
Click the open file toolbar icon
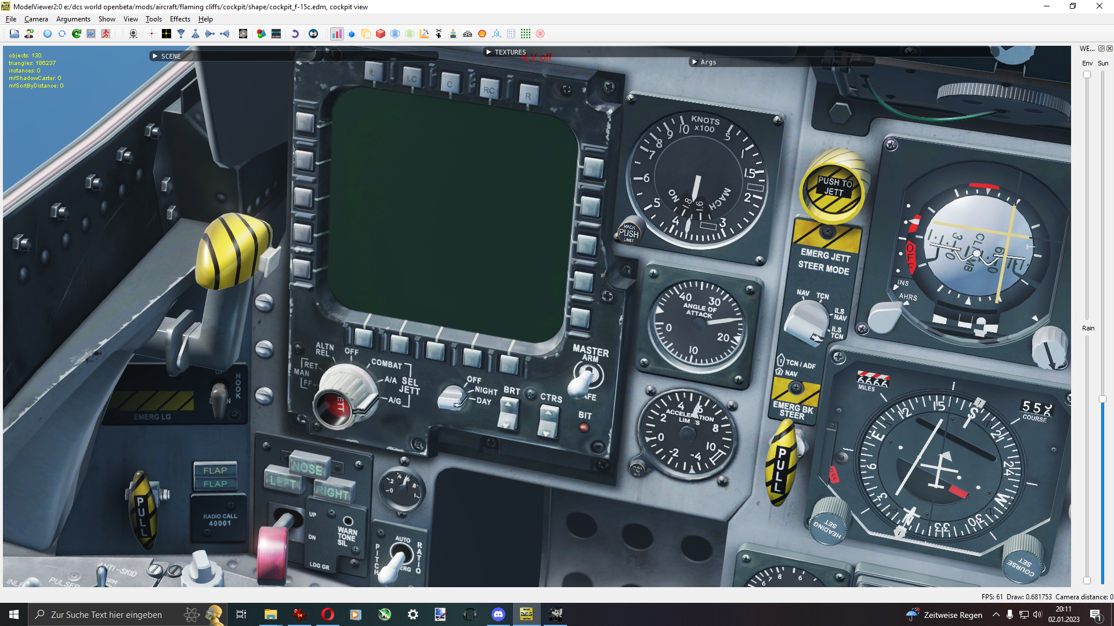pyautogui.click(x=15, y=34)
